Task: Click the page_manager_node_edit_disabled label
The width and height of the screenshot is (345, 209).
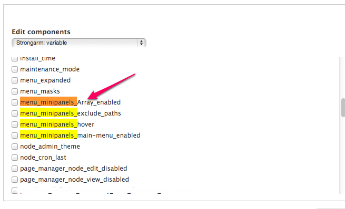Action: tap(74, 169)
